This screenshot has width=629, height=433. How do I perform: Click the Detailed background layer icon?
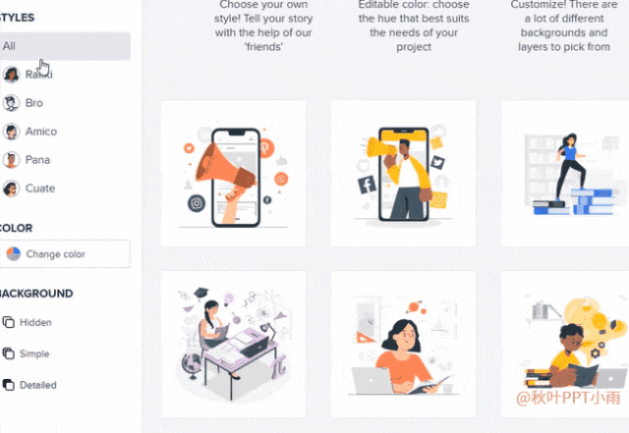pyautogui.click(x=9, y=385)
